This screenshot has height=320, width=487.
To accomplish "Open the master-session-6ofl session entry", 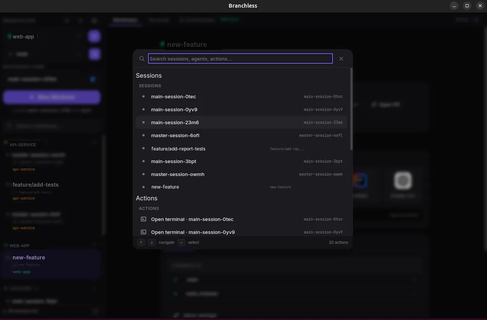I will pos(242,136).
